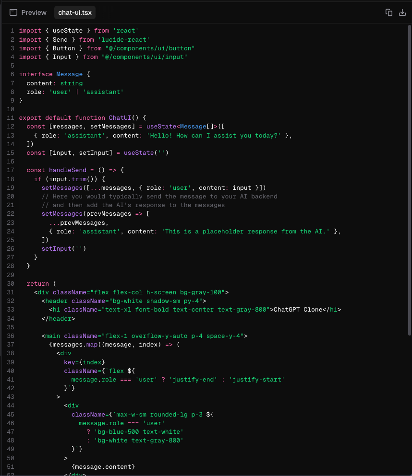Viewport: 412px width, 476px height.
Task: Switch to the Preview tab
Action: click(x=28, y=12)
